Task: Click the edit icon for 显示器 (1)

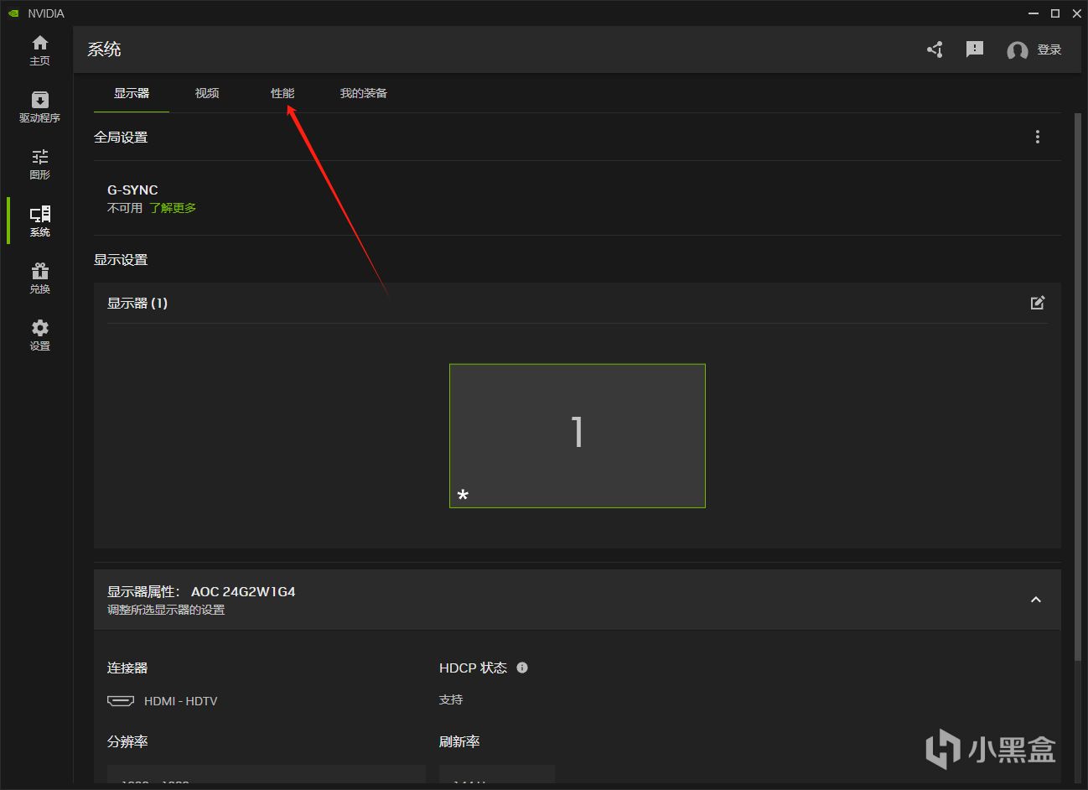Action: click(1038, 303)
